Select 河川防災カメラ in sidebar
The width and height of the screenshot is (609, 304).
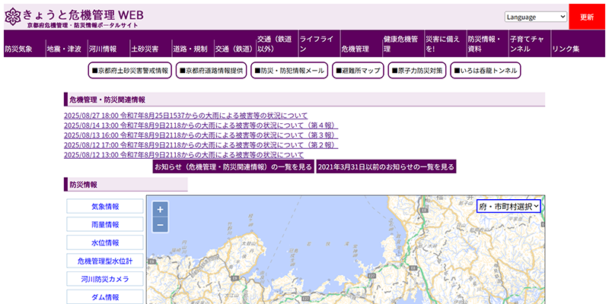105,279
